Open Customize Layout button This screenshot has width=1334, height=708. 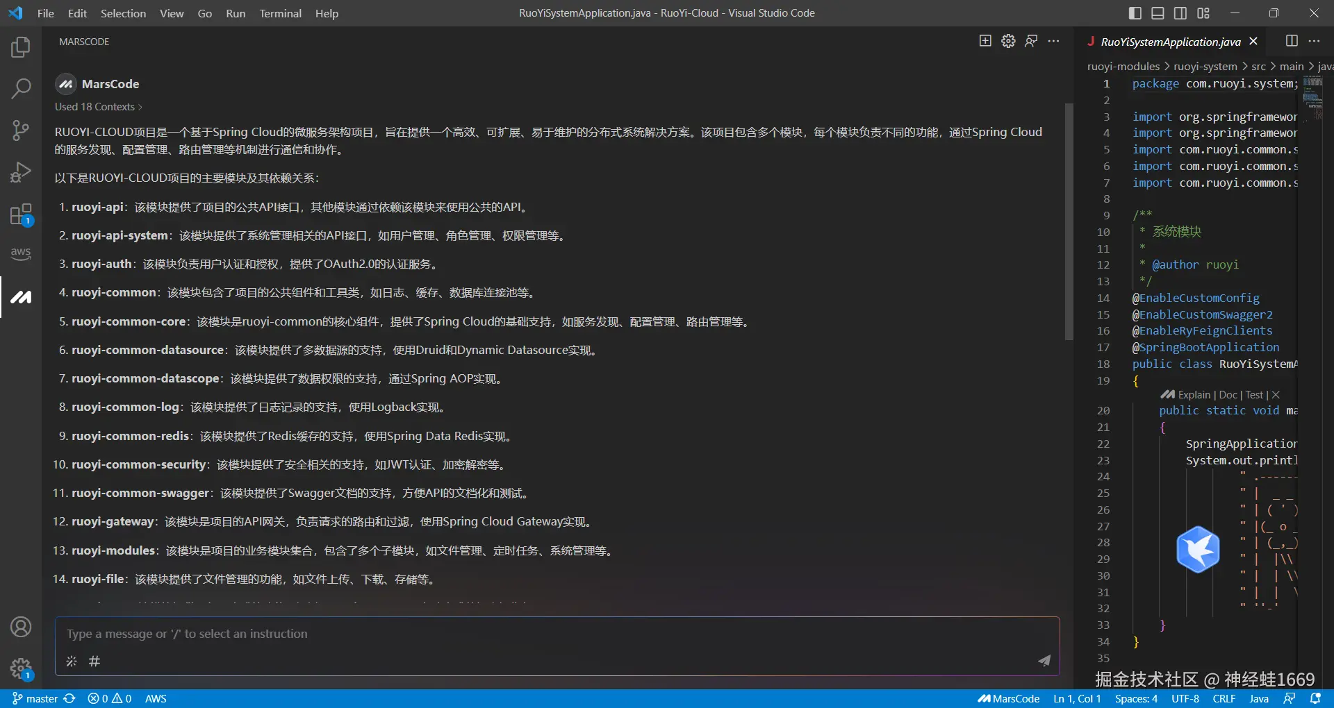(1203, 12)
